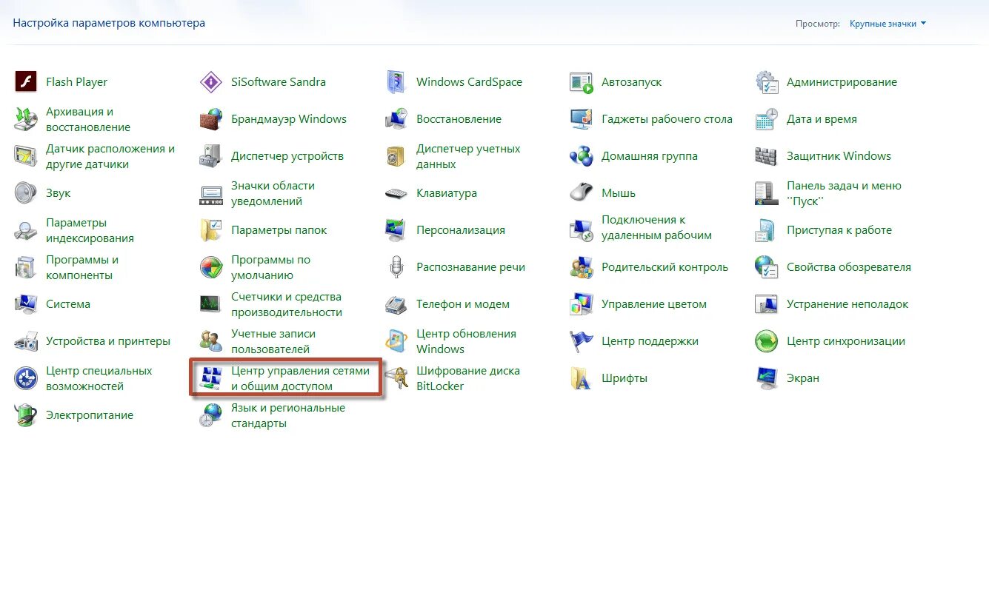Click the Шрифты icon
Image resolution: width=989 pixels, height=604 pixels.
582,377
